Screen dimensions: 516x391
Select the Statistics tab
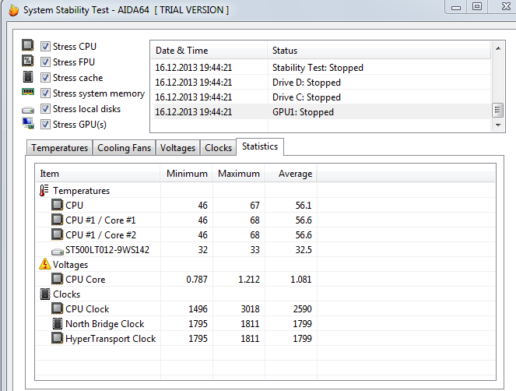(260, 146)
